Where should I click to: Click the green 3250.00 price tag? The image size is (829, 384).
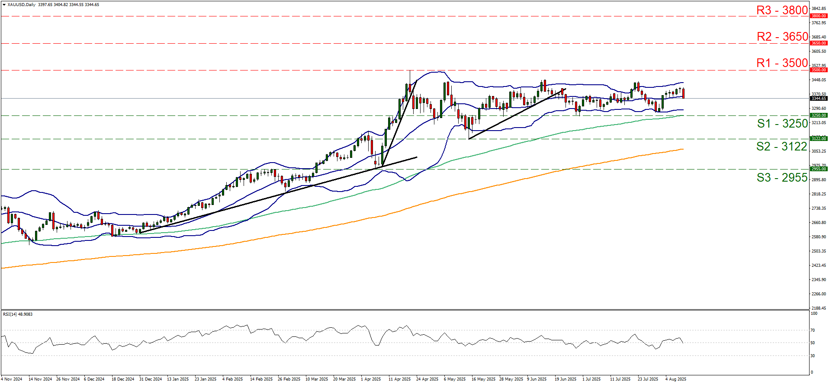pyautogui.click(x=818, y=115)
